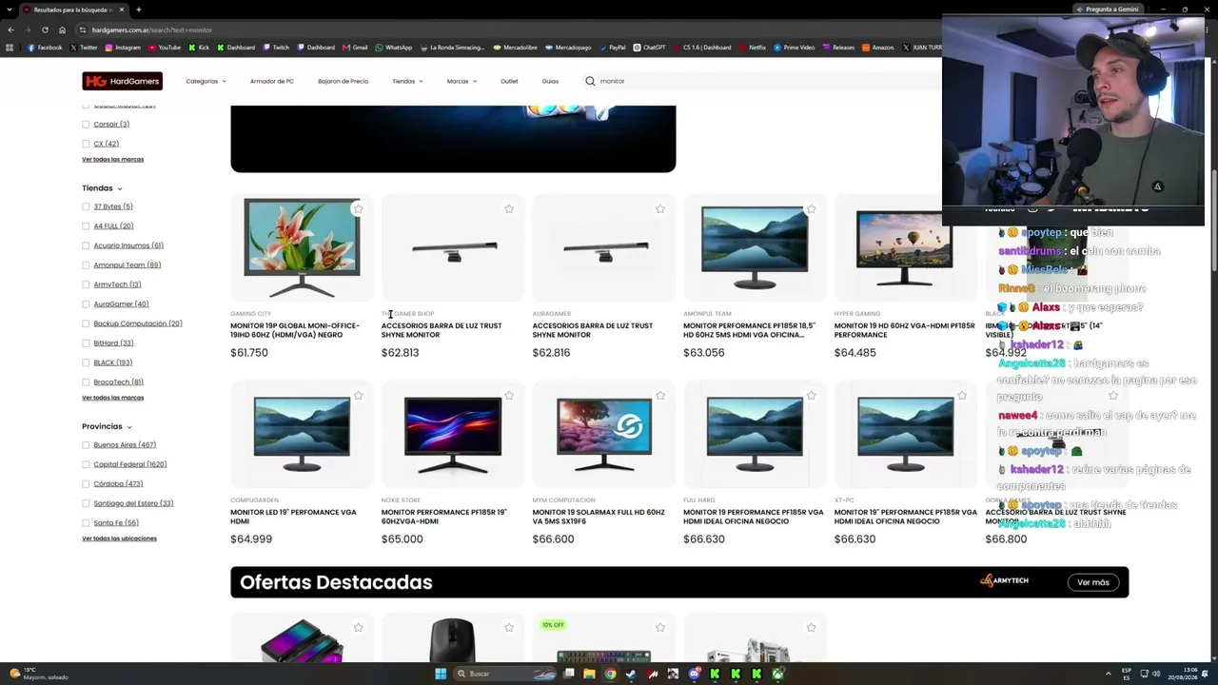Screen dimensions: 1218x685
Task: Favorite the Amonpul Team PF185R monitor
Action: pos(811,208)
